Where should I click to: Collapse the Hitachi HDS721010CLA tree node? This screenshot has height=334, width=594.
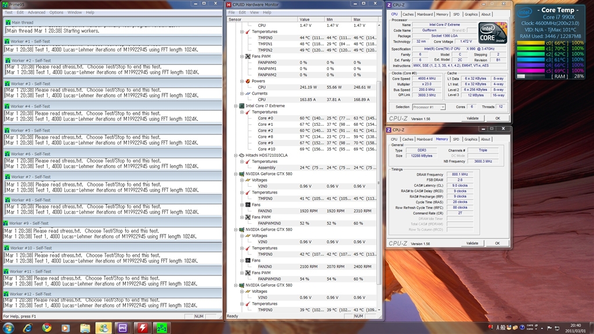pyautogui.click(x=234, y=155)
